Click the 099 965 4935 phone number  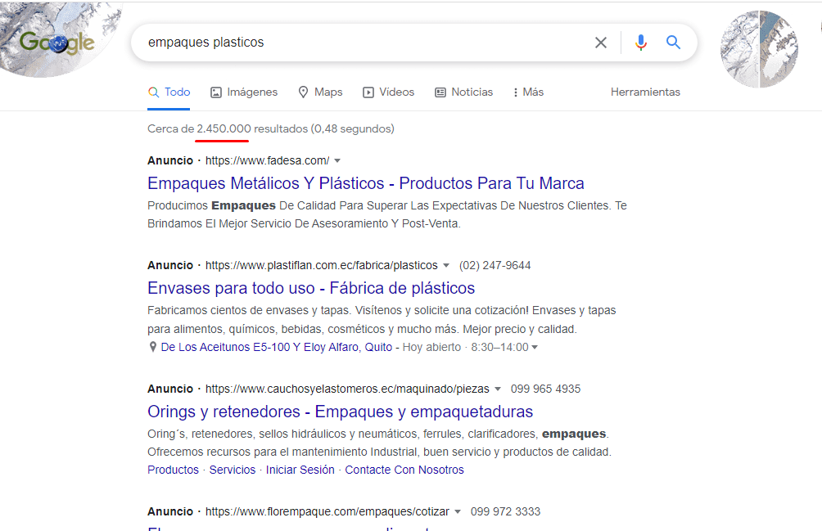546,389
